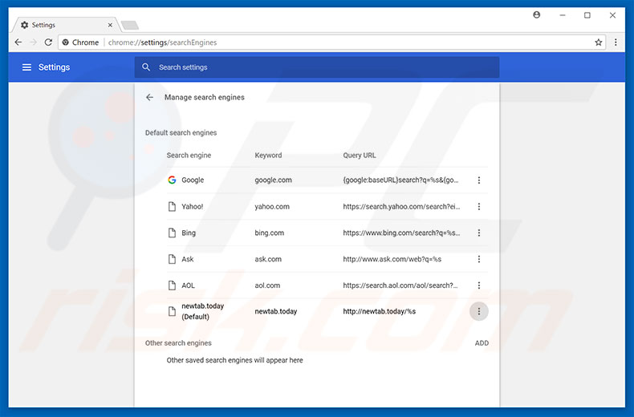The height and width of the screenshot is (417, 634).
Task: Close the Chrome window
Action: 612,15
